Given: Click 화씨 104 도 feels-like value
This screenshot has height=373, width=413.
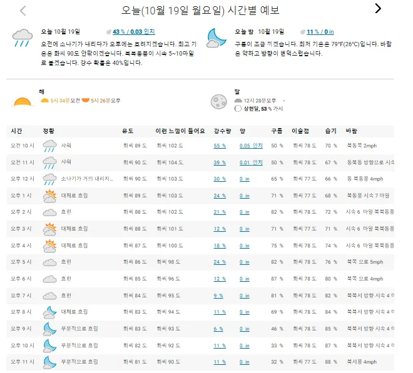Looking at the screenshot, I should coord(170,162).
